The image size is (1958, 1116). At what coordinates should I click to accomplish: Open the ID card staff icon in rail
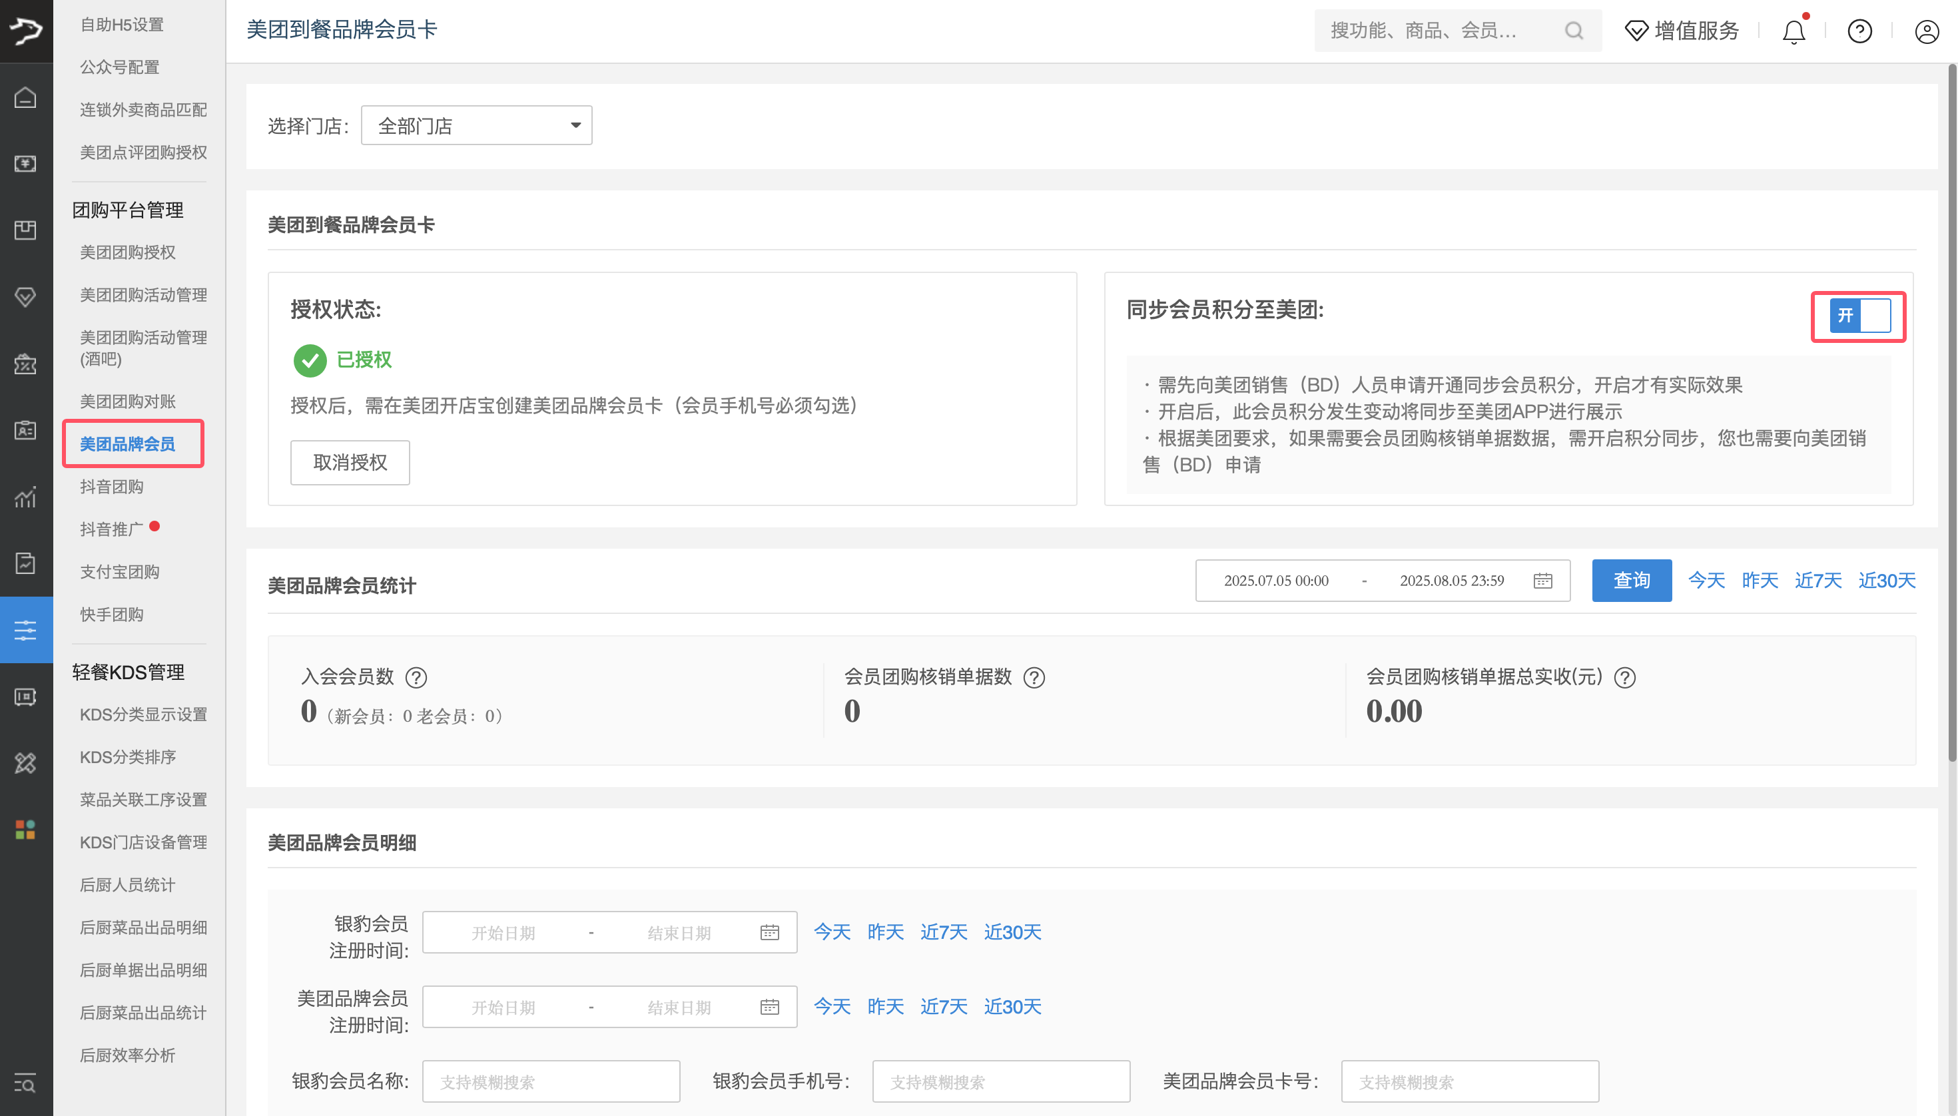25,430
